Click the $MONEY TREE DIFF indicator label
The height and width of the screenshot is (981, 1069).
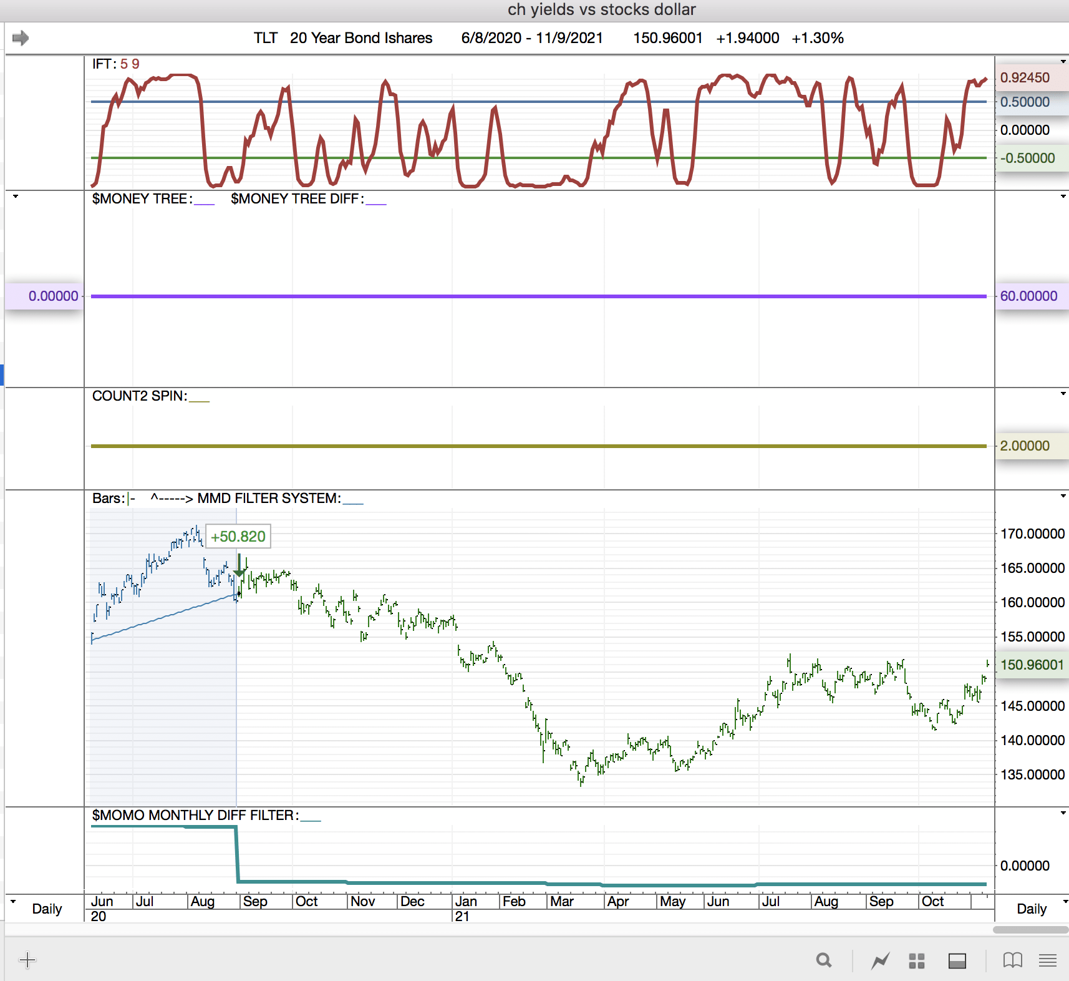pos(297,198)
